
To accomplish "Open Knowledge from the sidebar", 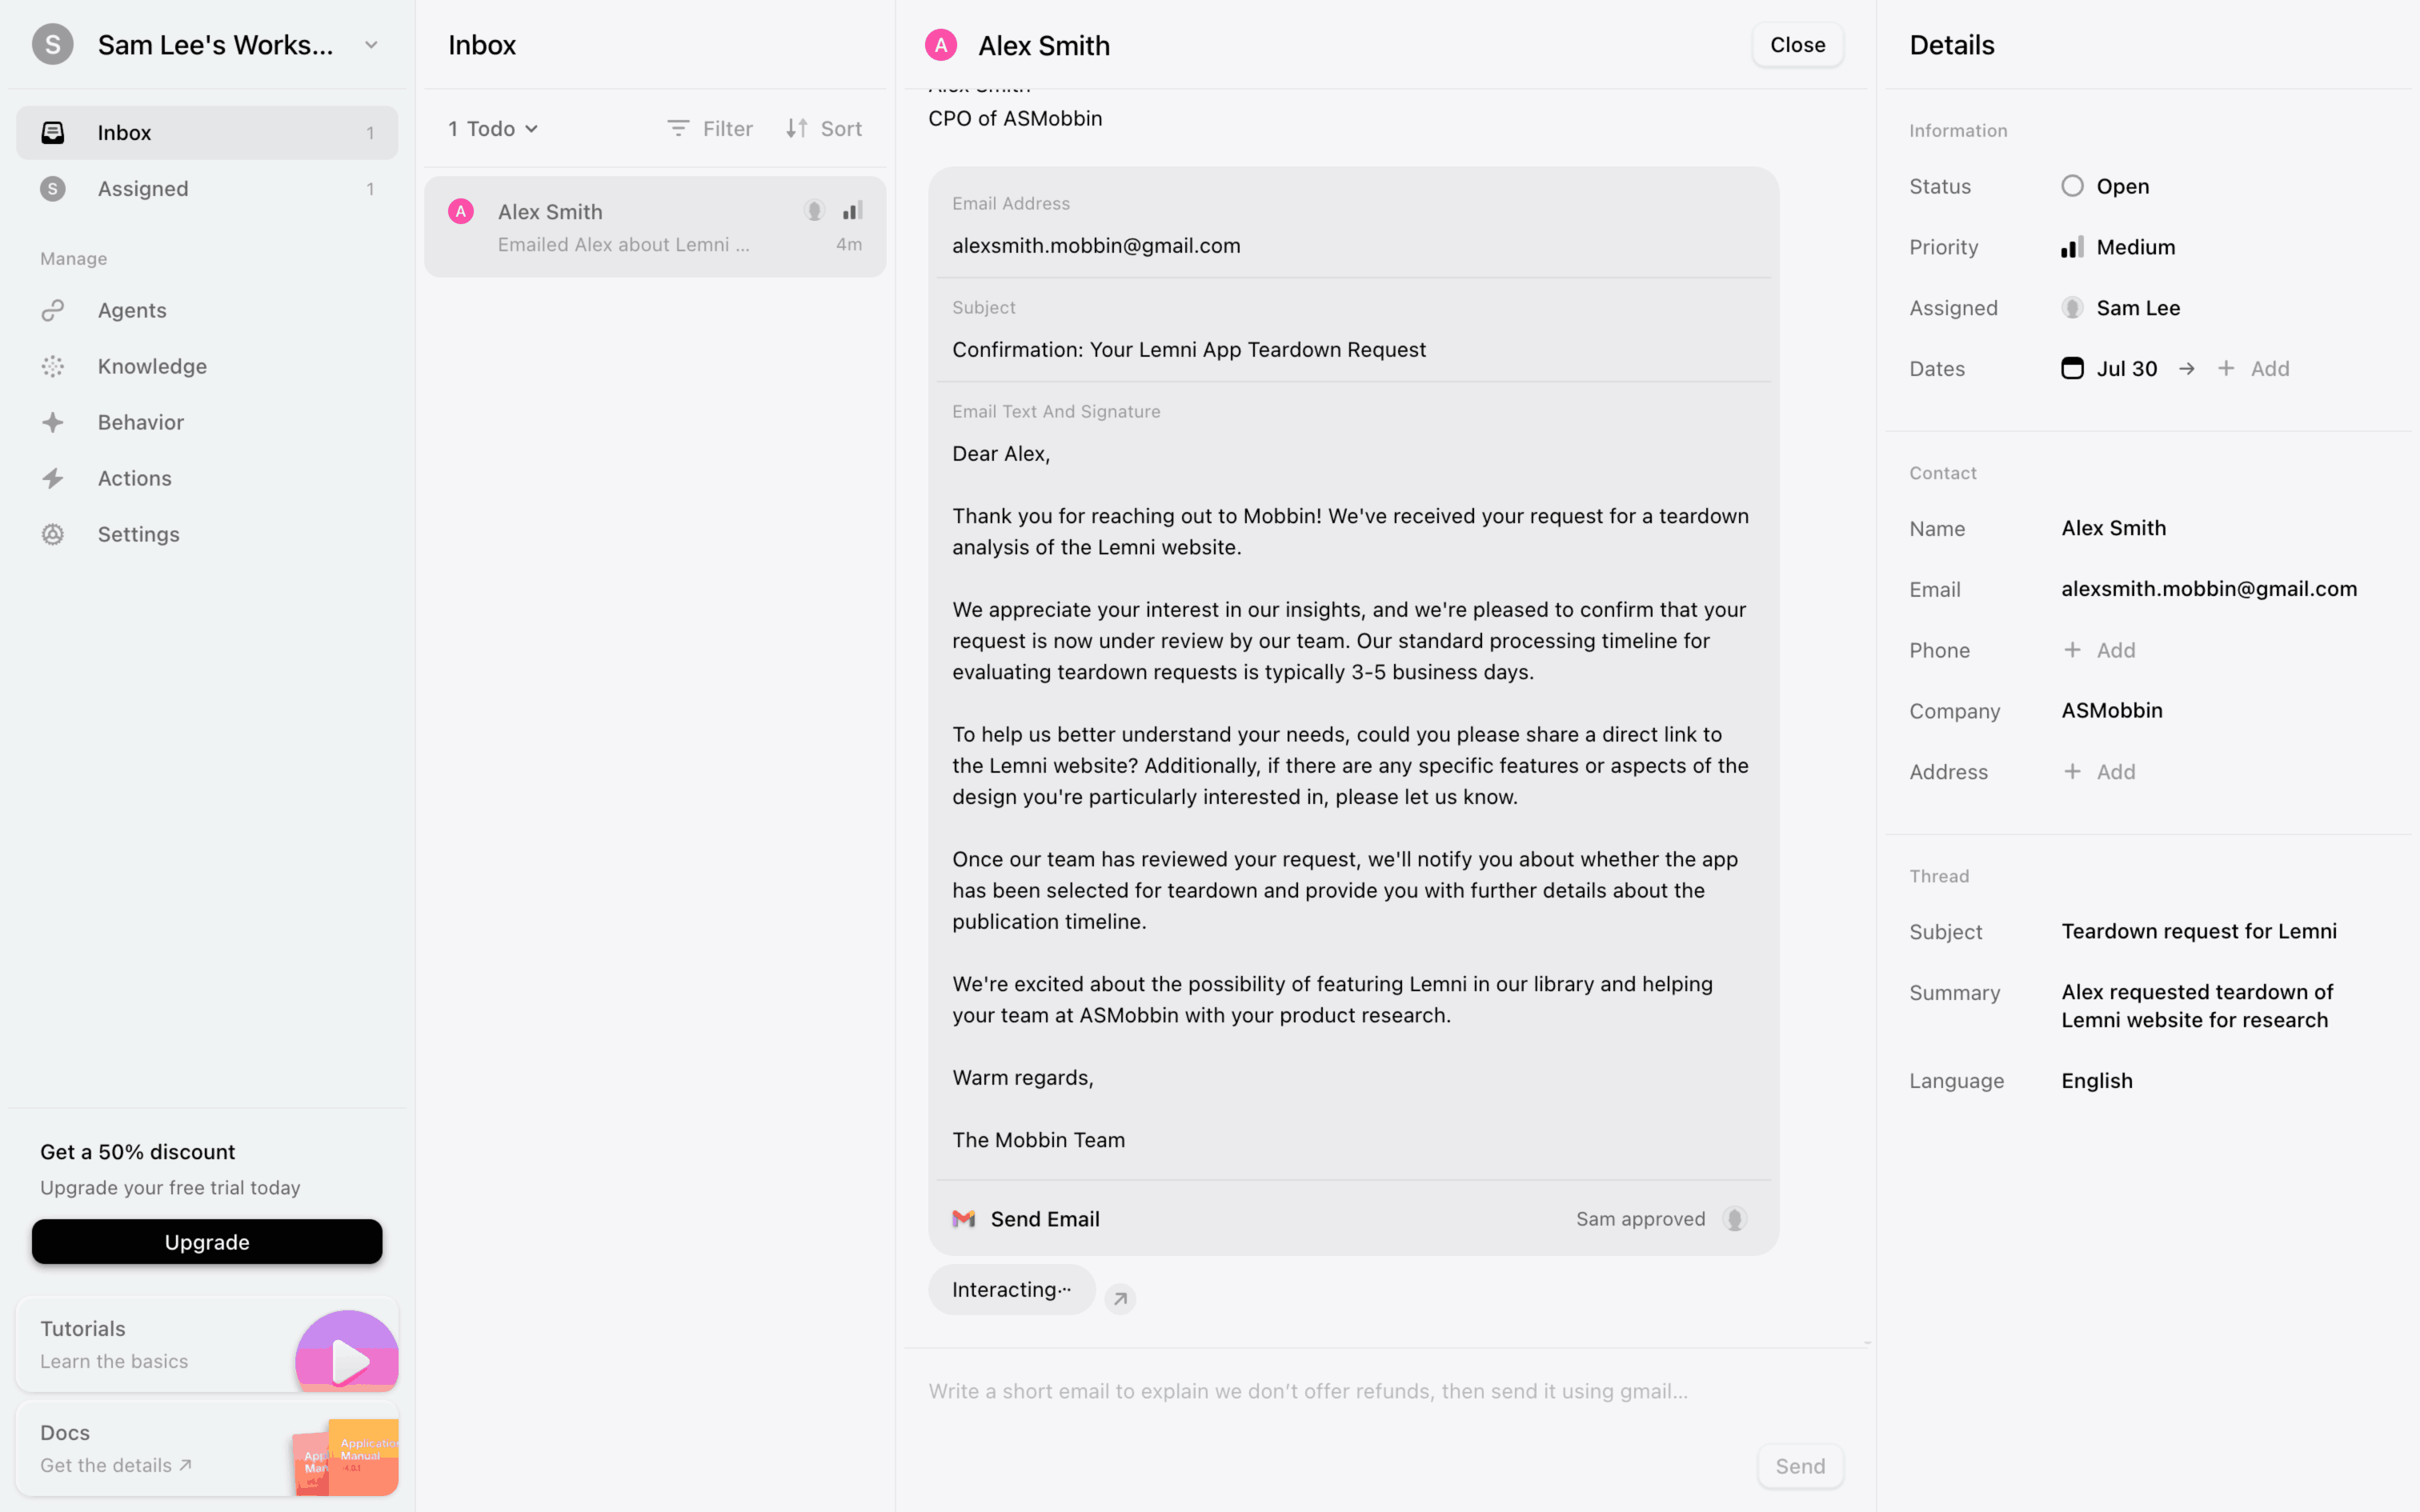I will click(152, 366).
